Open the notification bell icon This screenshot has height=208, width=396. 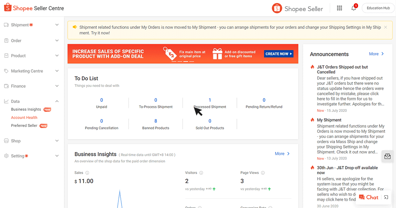click(354, 8)
